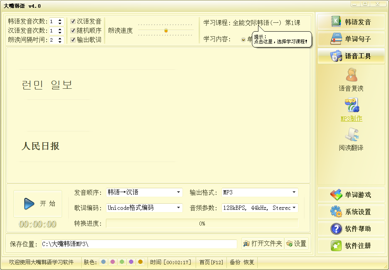
Task: Click 首页[F12] in the status bar
Action: 211,262
